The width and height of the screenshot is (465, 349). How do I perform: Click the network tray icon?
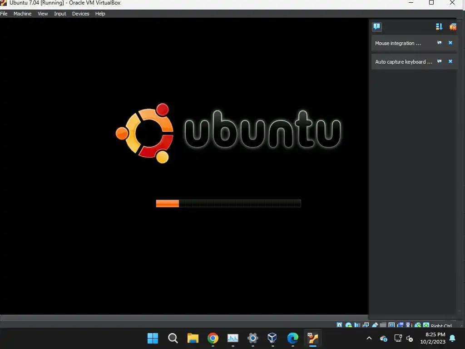point(398,338)
